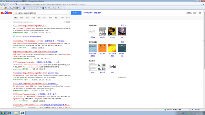Open 'information processing letters' suggestion link

(x=32, y=36)
